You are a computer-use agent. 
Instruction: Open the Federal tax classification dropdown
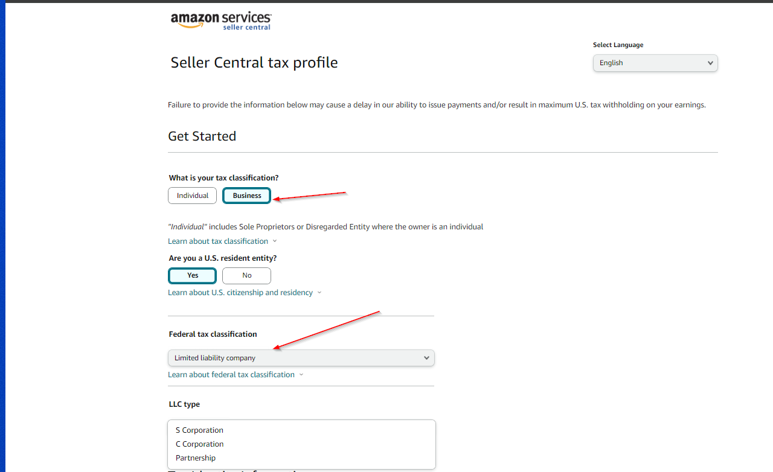pos(301,358)
